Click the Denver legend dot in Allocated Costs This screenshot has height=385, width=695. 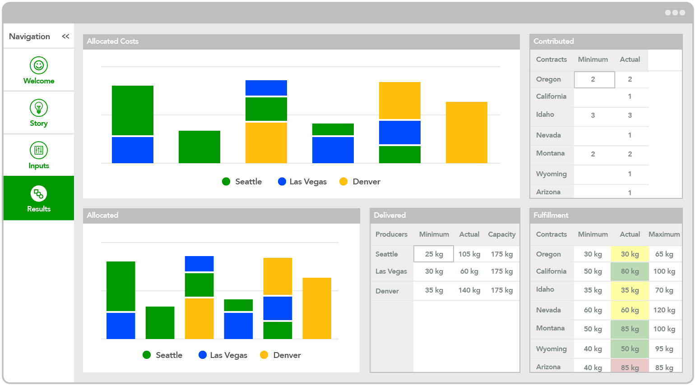click(343, 182)
